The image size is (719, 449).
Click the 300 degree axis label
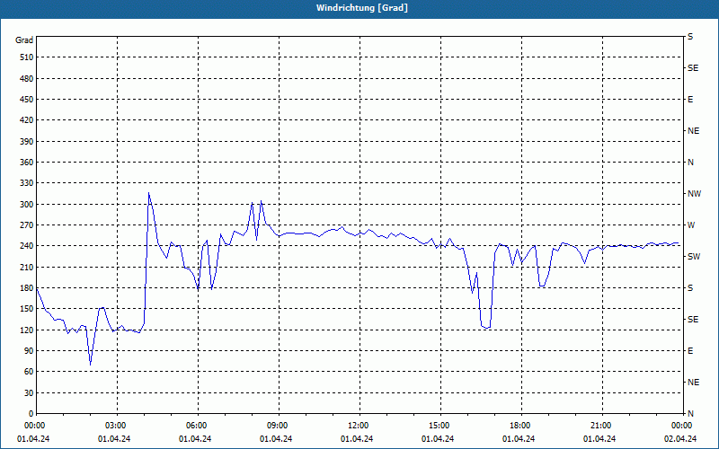27,205
